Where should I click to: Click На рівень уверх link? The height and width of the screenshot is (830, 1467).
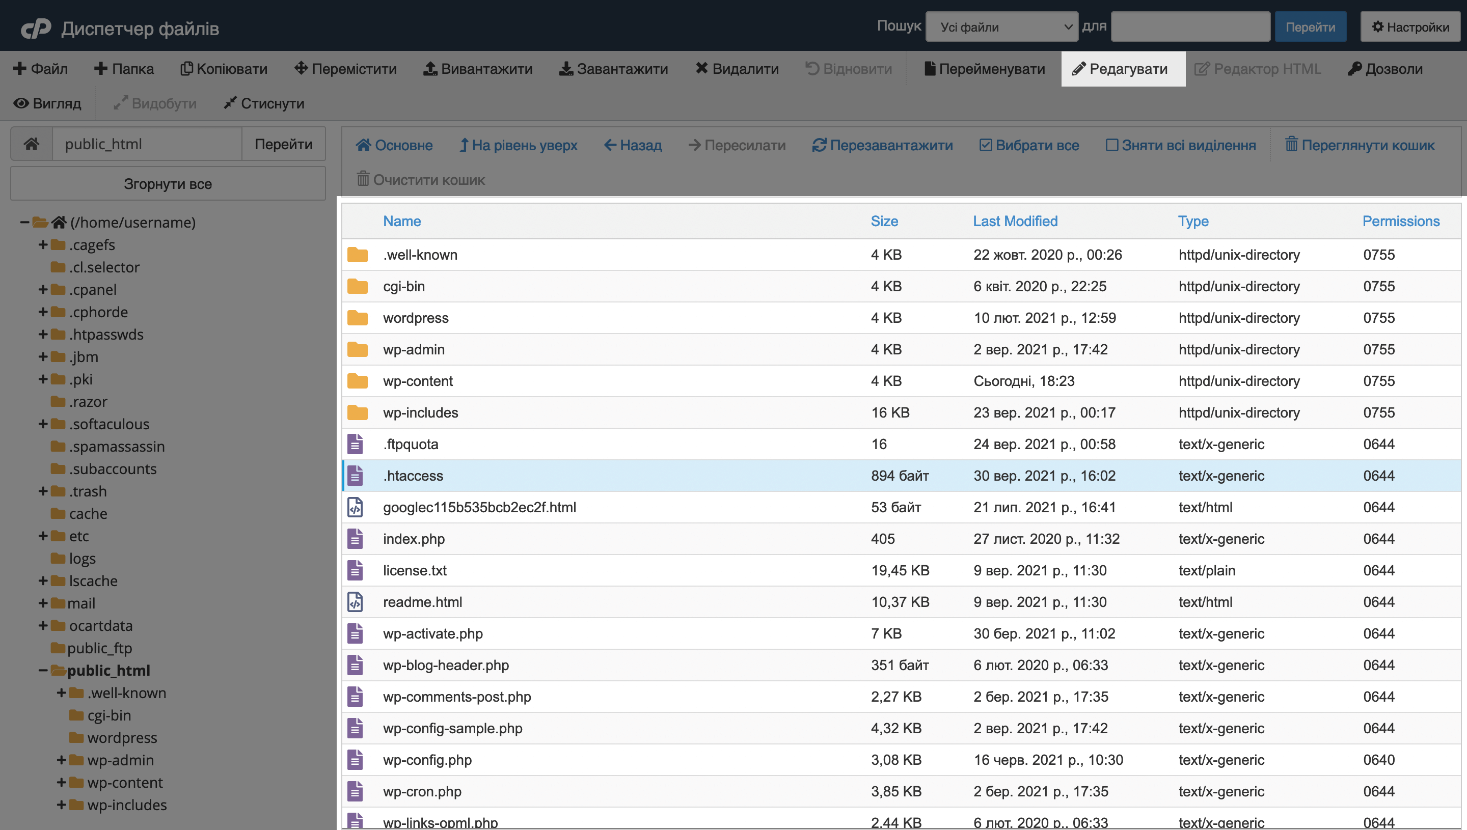tap(518, 145)
